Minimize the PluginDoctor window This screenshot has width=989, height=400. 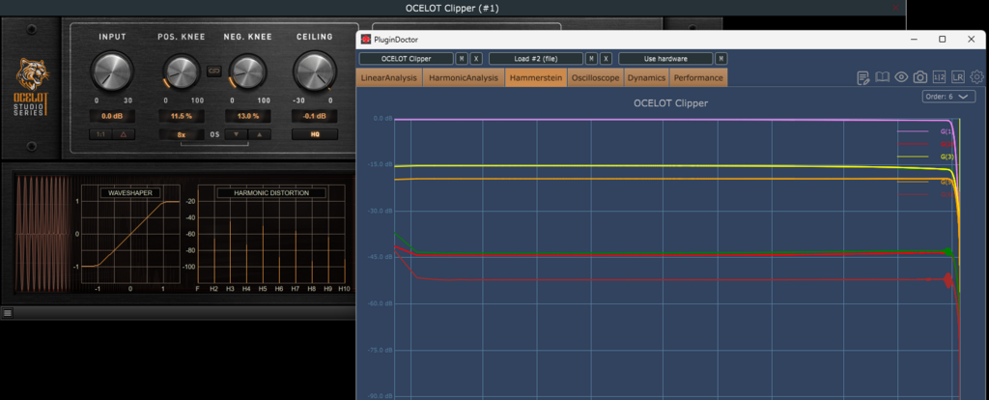[914, 39]
